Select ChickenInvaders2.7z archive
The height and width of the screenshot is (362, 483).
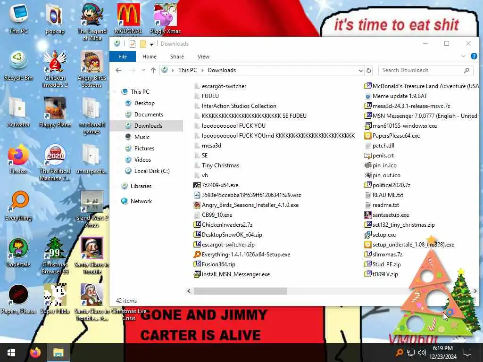(x=227, y=225)
